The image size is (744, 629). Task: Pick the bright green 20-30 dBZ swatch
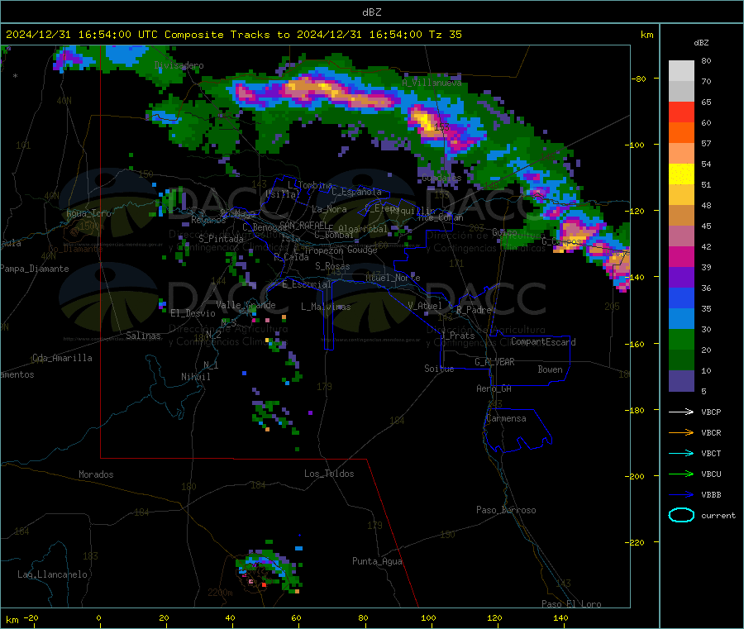pos(681,339)
